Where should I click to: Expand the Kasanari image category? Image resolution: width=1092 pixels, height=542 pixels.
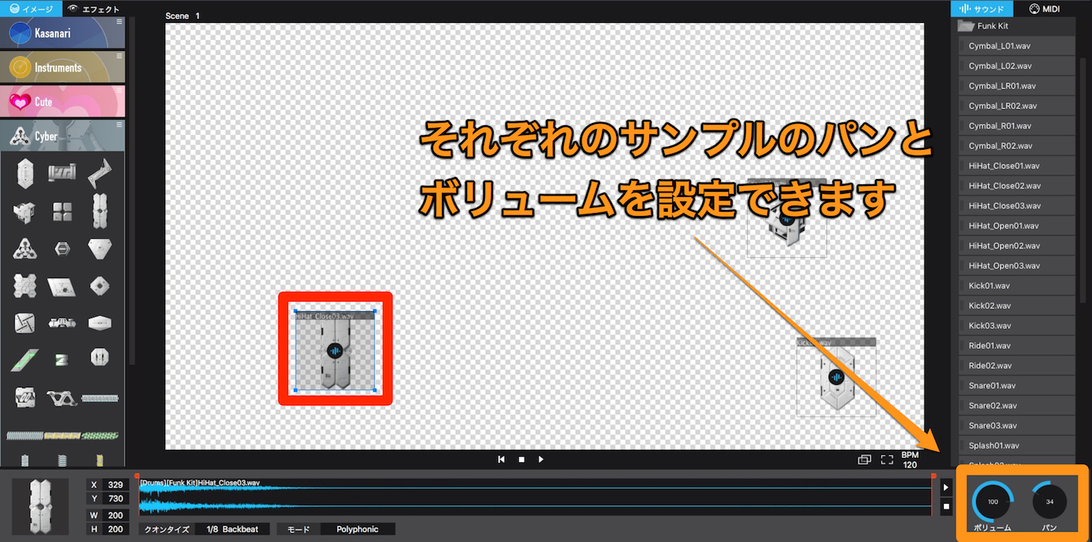coord(63,33)
